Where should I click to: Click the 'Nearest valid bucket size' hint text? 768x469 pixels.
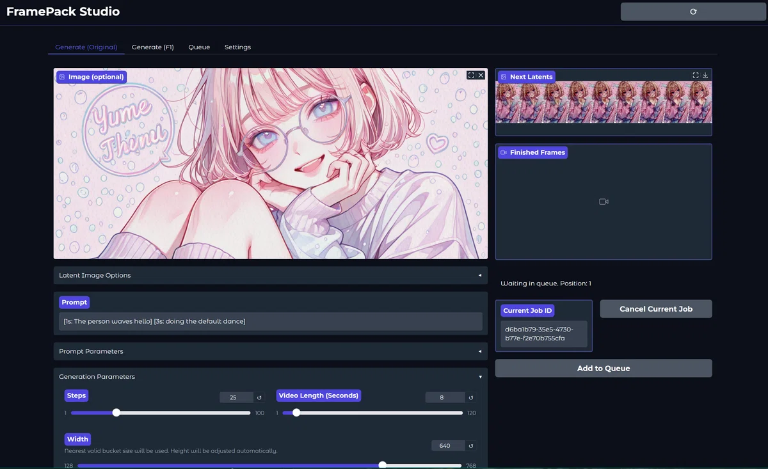point(171,451)
